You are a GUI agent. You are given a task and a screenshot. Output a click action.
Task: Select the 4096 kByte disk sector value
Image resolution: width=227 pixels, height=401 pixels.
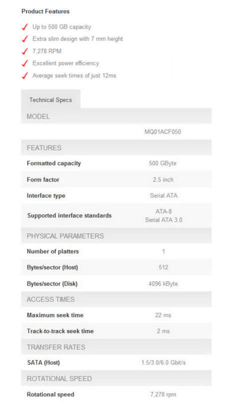tap(163, 284)
